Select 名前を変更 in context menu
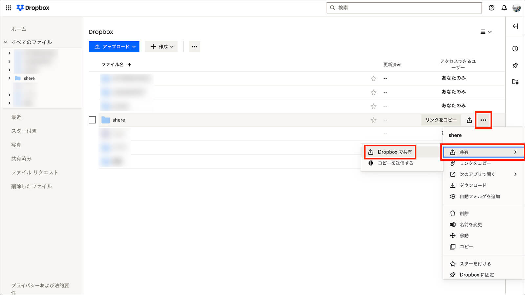Screen dimensions: 525x295 [x=484, y=225]
